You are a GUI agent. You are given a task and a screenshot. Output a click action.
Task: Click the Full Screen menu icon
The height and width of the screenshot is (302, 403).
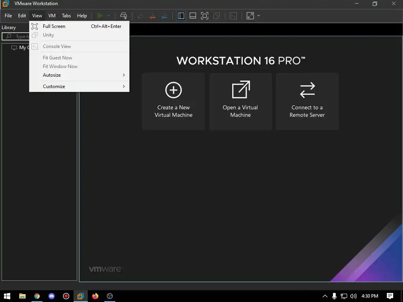pyautogui.click(x=35, y=26)
